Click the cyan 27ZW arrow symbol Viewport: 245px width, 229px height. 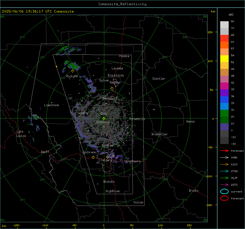[224, 171]
